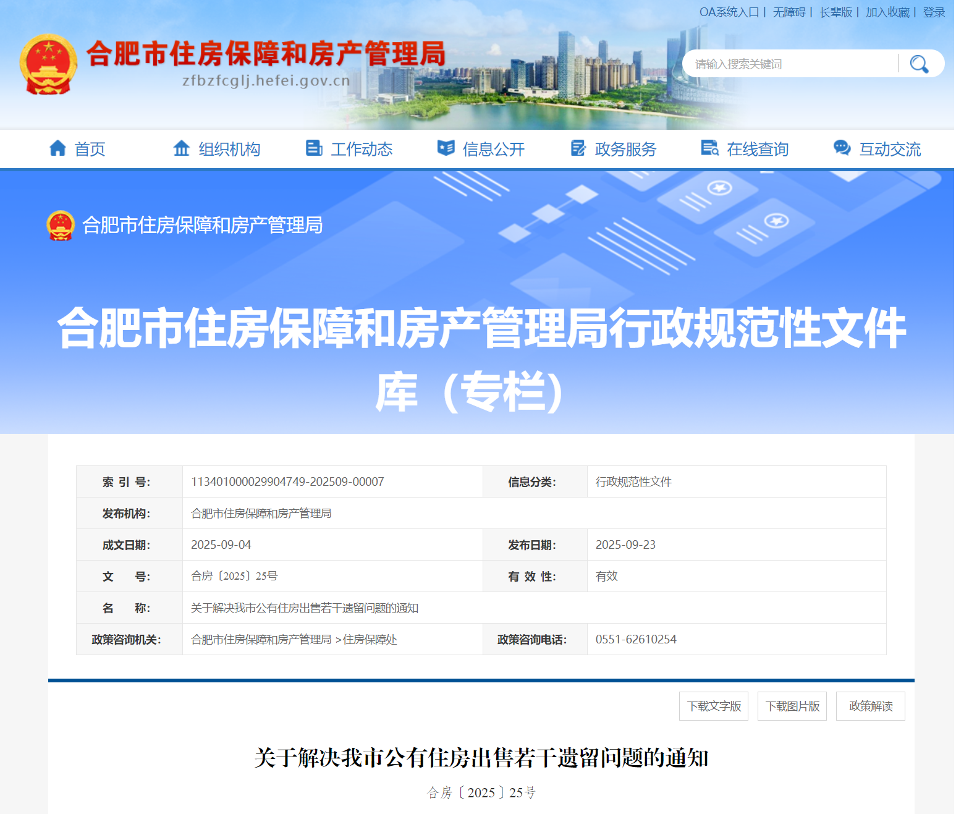Click the phone number 0551-62610254
Viewport: 956px width, 814px height.
pyautogui.click(x=636, y=639)
